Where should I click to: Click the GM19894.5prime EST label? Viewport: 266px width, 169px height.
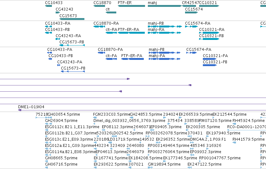(164, 164)
